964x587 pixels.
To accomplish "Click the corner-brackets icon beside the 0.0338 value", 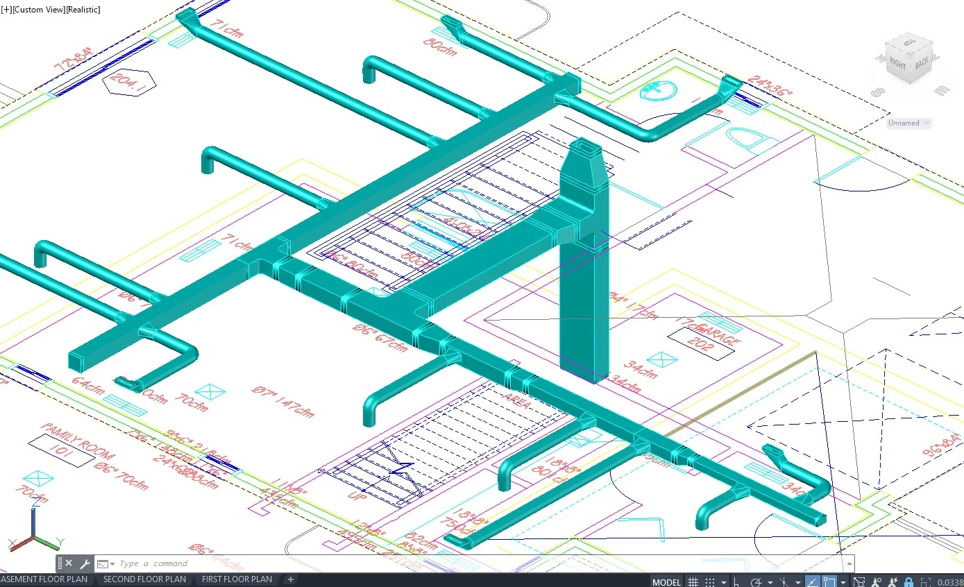I will (925, 581).
